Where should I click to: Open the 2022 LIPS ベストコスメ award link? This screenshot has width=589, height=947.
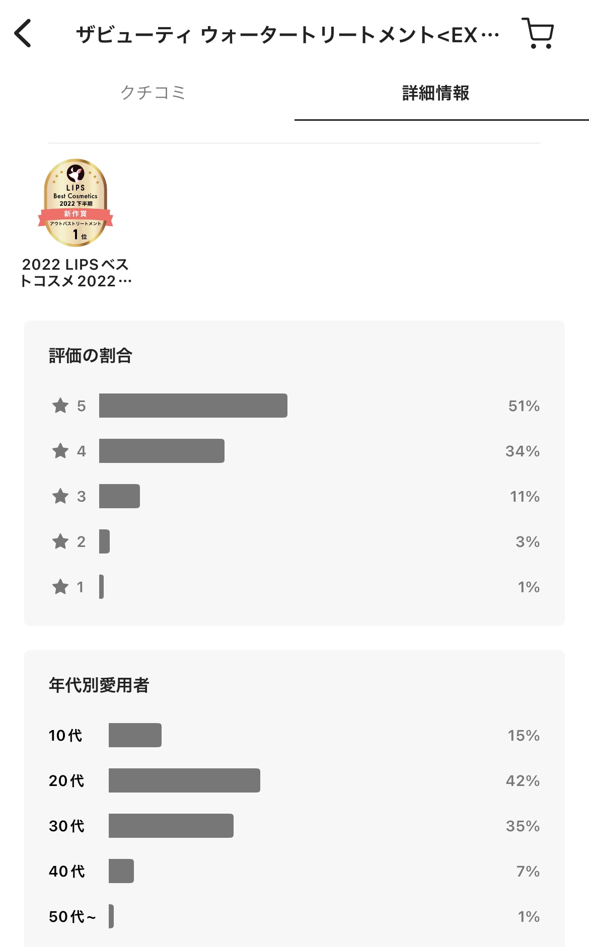point(76,273)
